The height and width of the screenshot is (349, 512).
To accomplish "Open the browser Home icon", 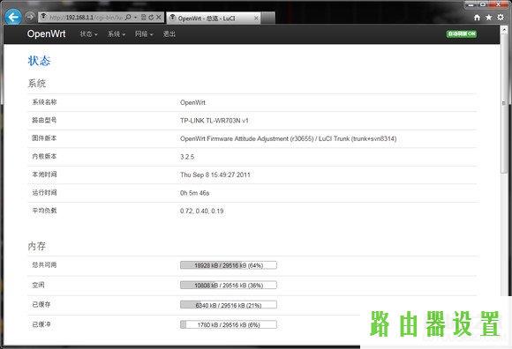I will click(477, 18).
